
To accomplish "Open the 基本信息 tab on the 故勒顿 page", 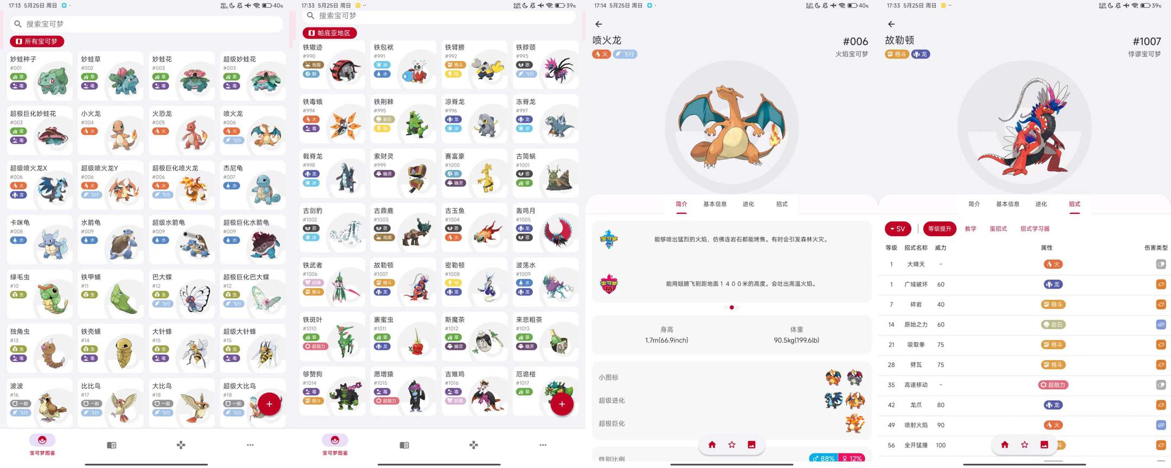I will [1007, 204].
